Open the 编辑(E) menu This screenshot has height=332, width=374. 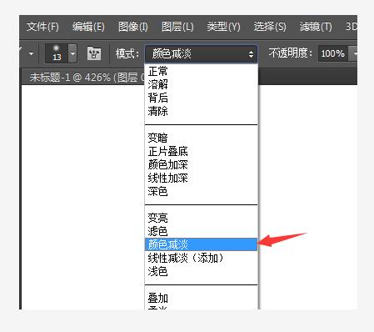coord(88,27)
